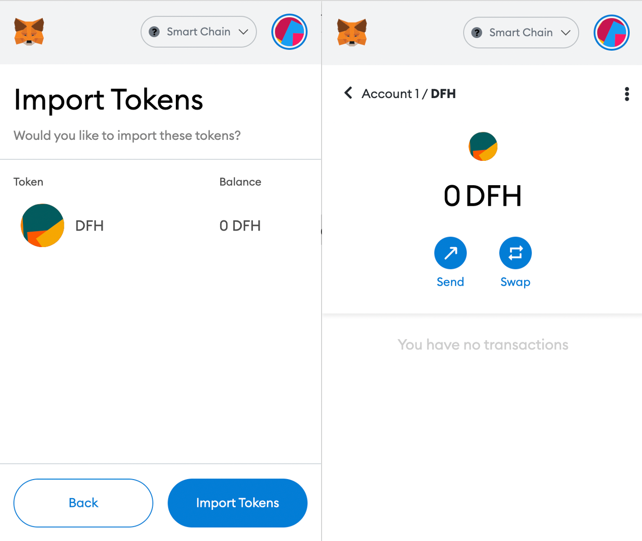The height and width of the screenshot is (541, 642).
Task: Click the Swap text label
Action: point(515,282)
